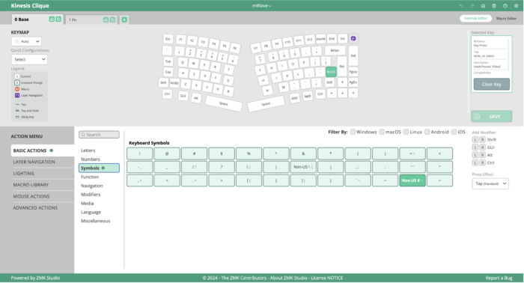Open the mWave device dropdown
Image resolution: width=524 pixels, height=283 pixels.
pyautogui.click(x=262, y=6)
